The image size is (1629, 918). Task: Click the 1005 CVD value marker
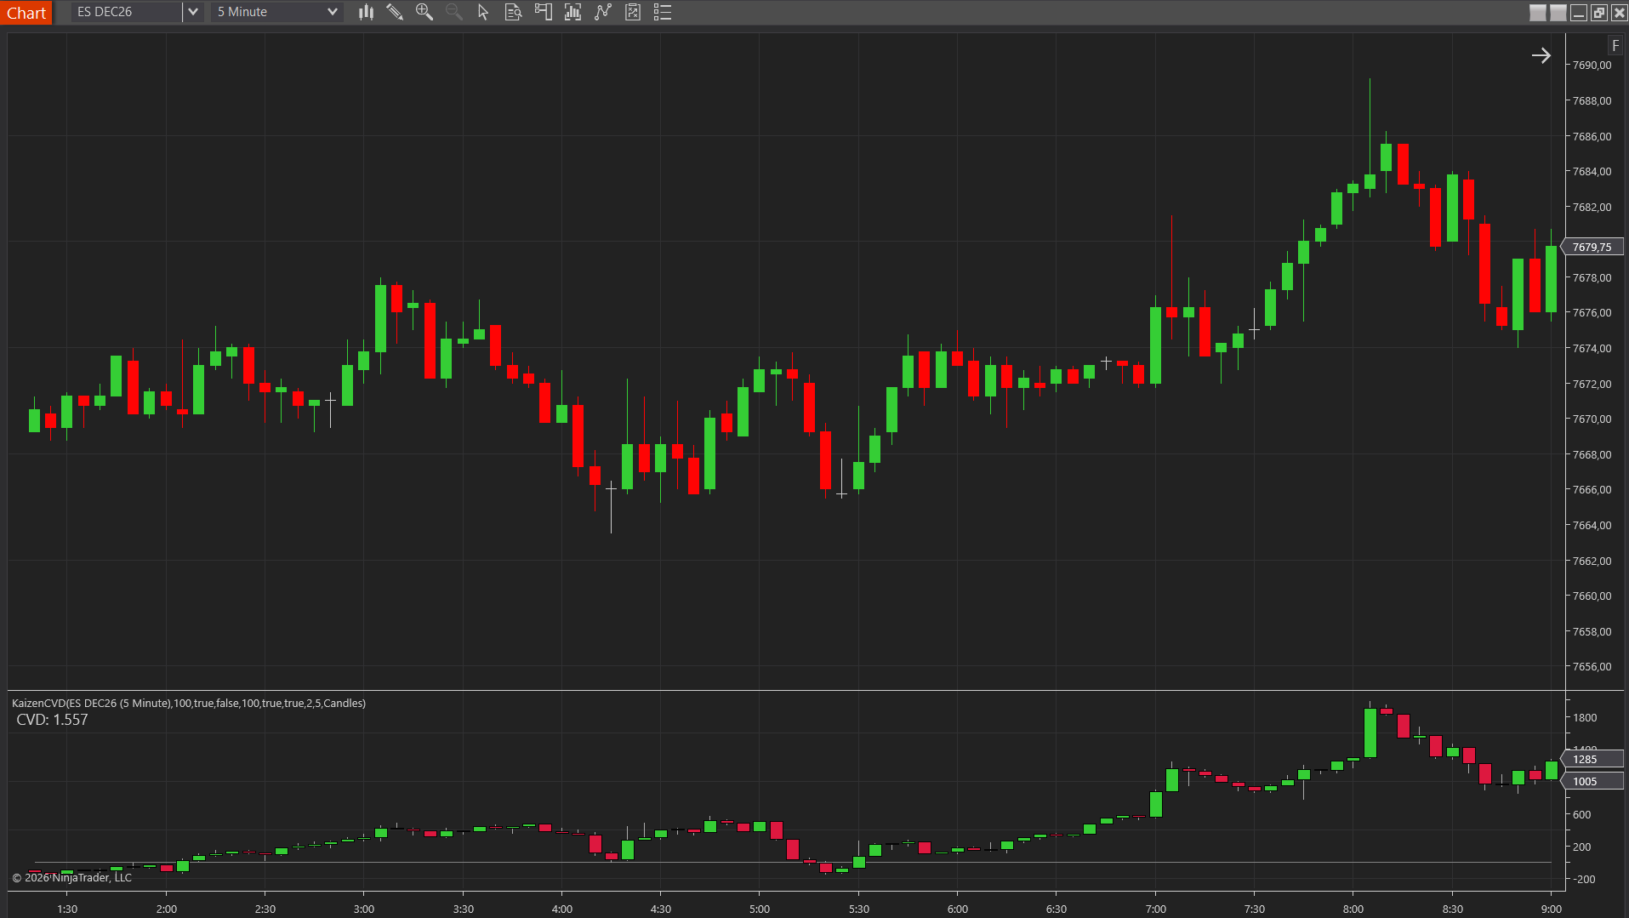click(x=1592, y=781)
